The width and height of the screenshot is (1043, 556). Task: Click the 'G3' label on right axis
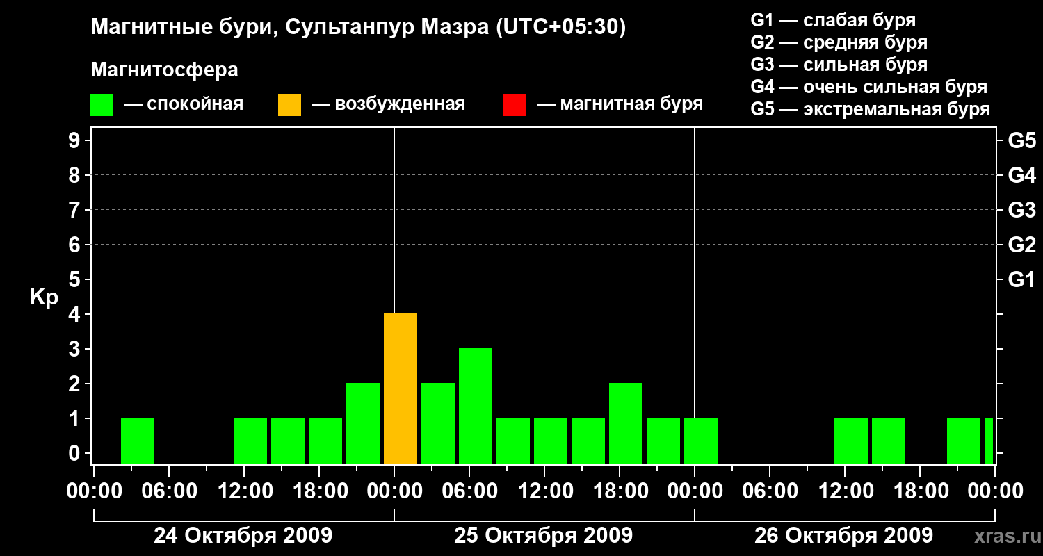click(x=1022, y=211)
